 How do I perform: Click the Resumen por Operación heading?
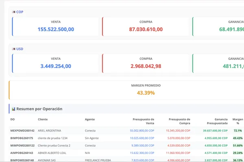pos(39,109)
